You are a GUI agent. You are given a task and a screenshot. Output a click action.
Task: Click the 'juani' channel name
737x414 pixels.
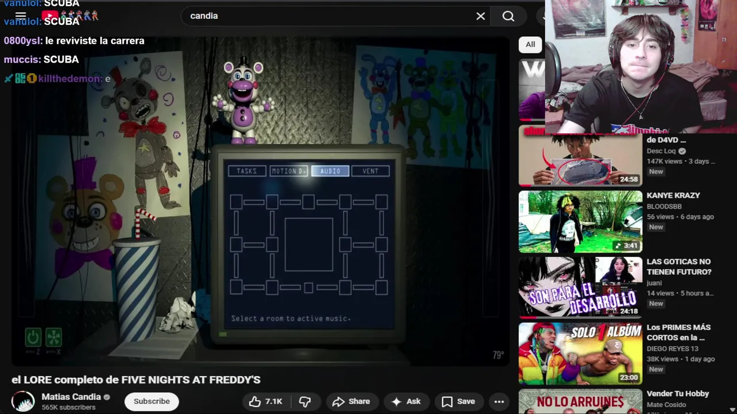(654, 283)
